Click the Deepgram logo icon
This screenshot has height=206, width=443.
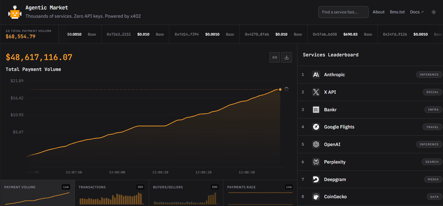(316, 179)
